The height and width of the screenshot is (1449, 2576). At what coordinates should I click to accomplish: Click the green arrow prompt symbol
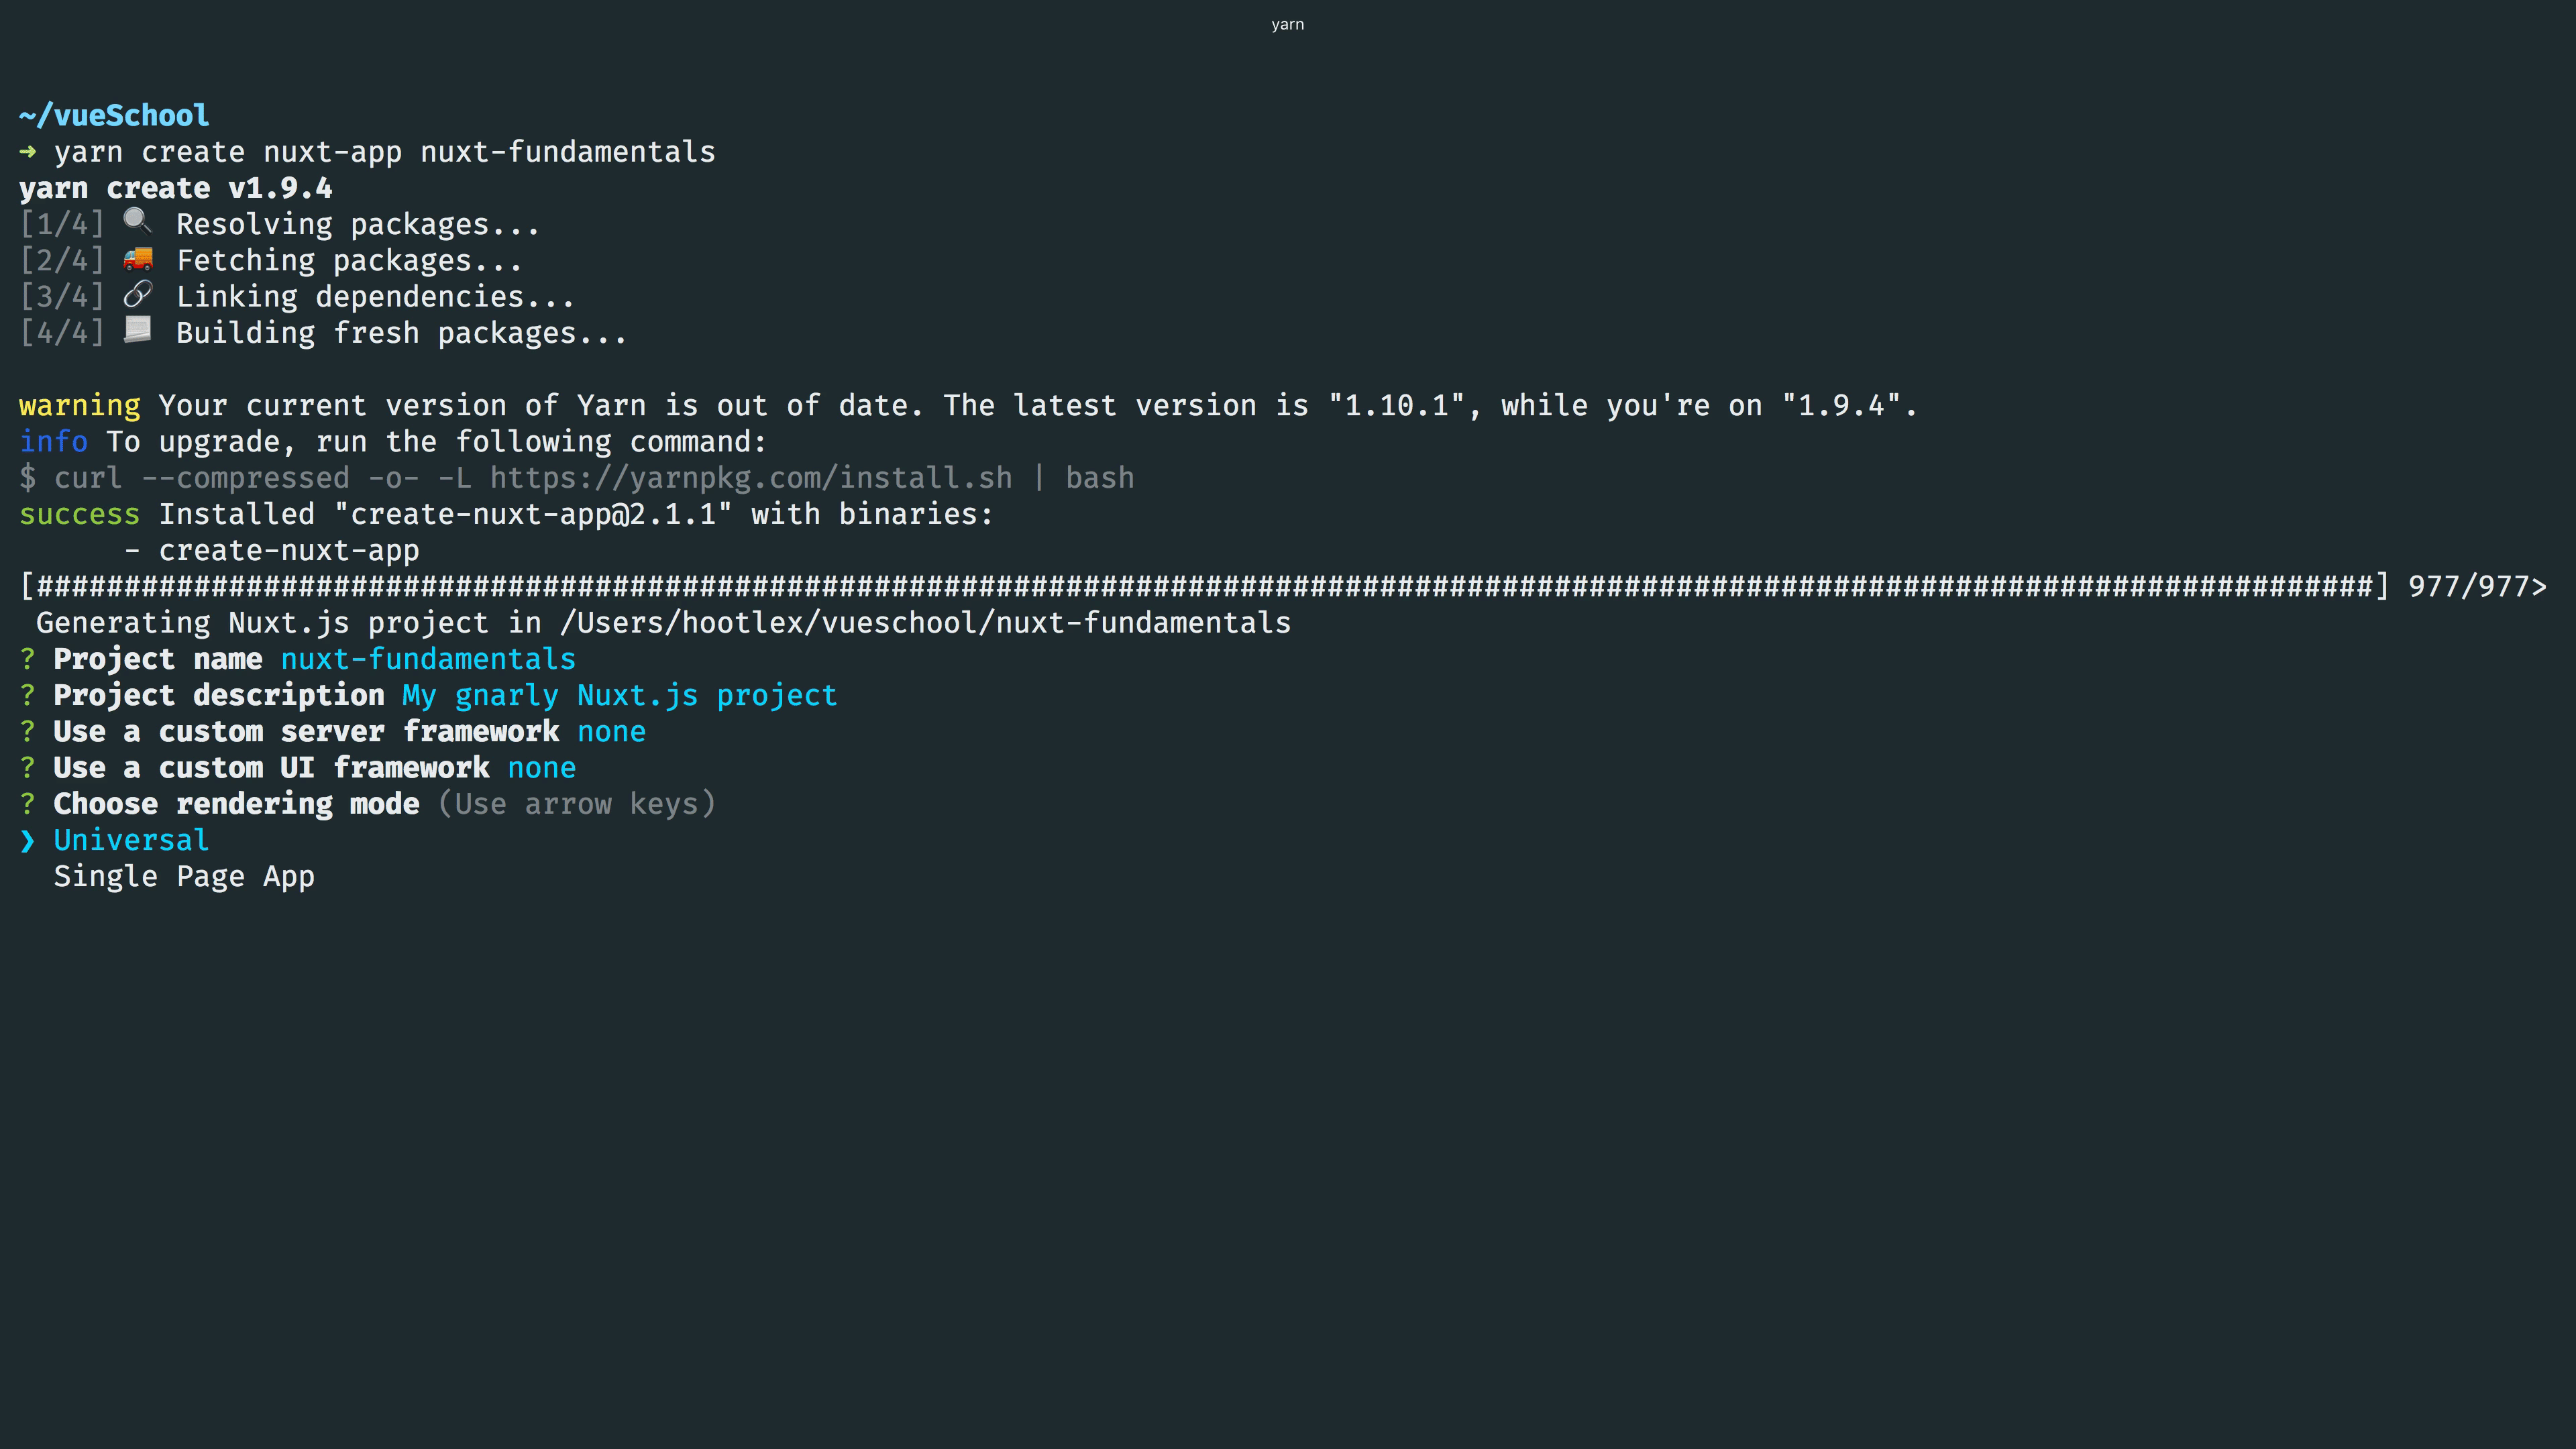[x=28, y=152]
